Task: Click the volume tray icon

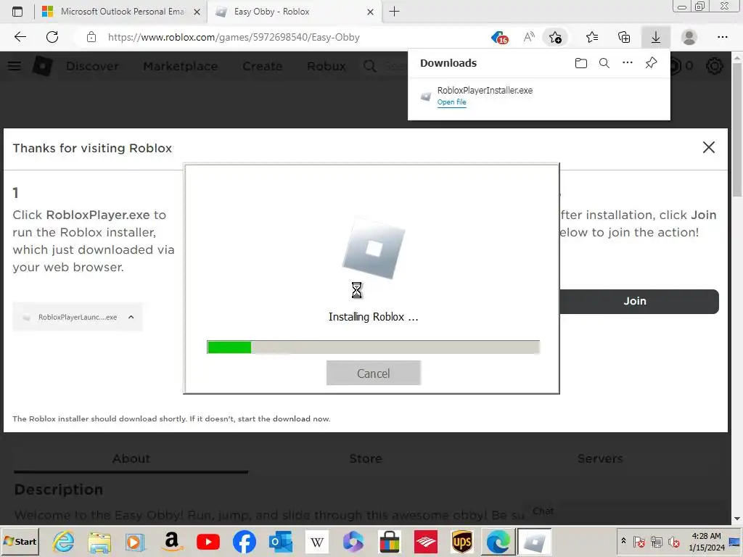Action: (x=673, y=541)
